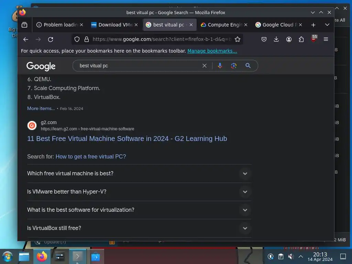352x264 pixels.
Task: List all tabs dropdown arrow
Action: point(327,25)
